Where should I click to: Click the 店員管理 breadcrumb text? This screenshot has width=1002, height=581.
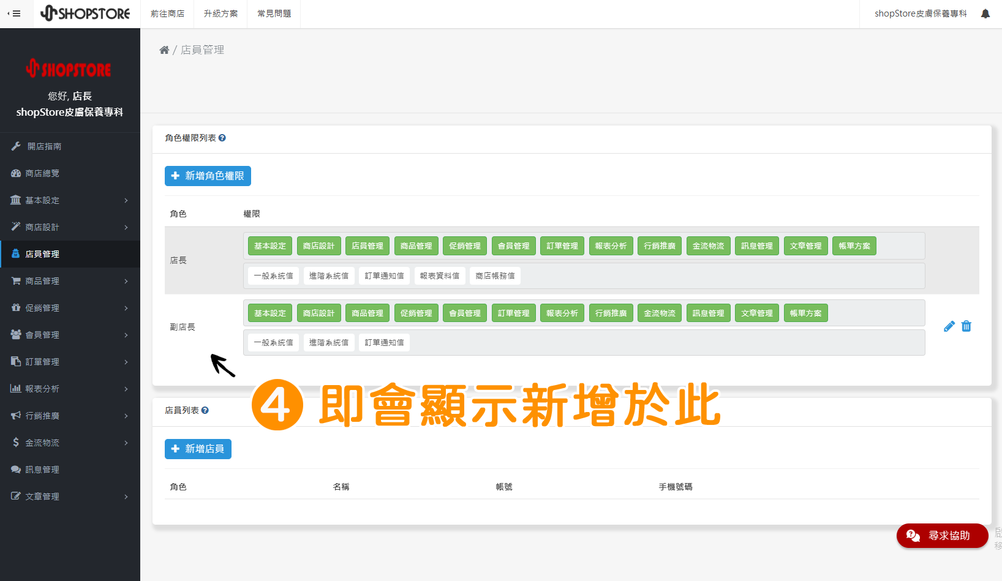point(202,50)
